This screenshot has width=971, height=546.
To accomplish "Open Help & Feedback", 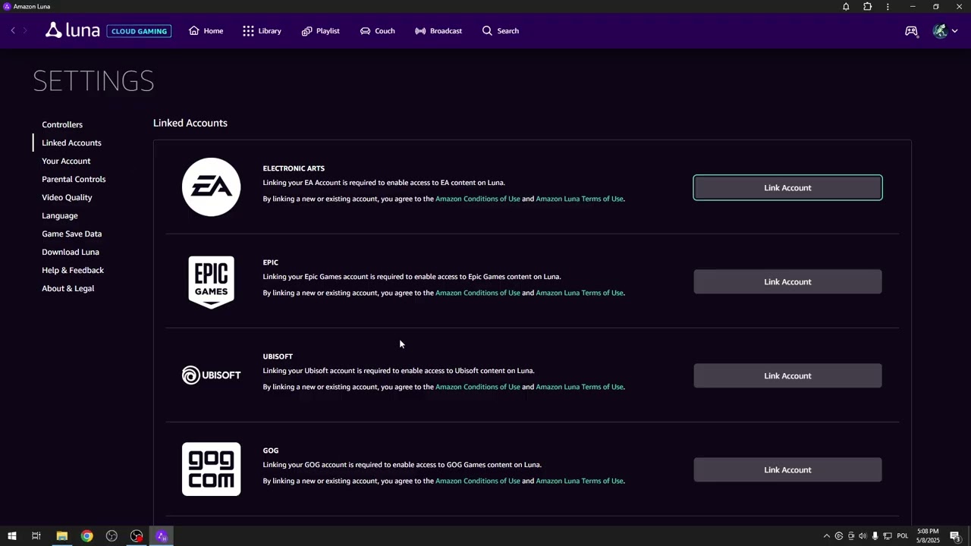I will pyautogui.click(x=73, y=270).
